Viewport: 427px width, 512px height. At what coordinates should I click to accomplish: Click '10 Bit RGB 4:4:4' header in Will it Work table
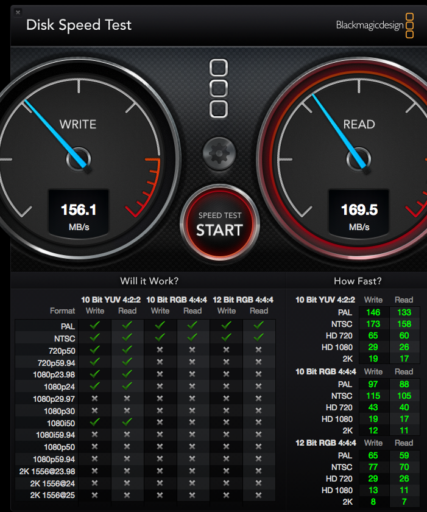(x=177, y=300)
